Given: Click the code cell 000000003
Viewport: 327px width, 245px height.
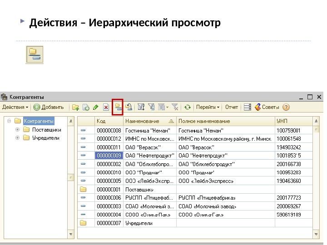Looking at the screenshot, I should pos(109,206).
